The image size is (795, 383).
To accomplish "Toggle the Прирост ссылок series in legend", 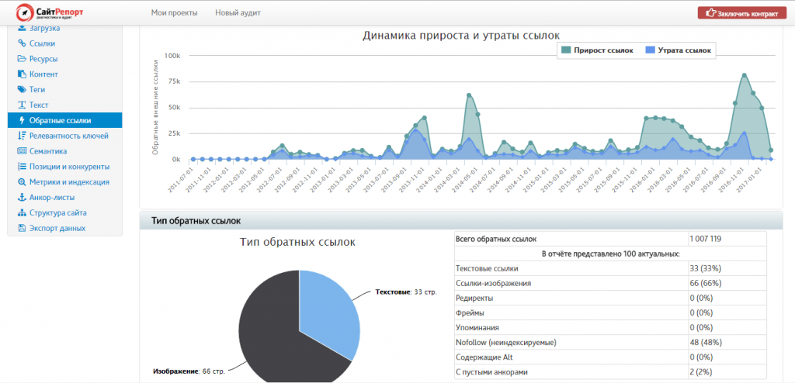I will [596, 50].
